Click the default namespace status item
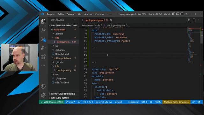The height and width of the screenshot is (115, 204). point(118,102)
